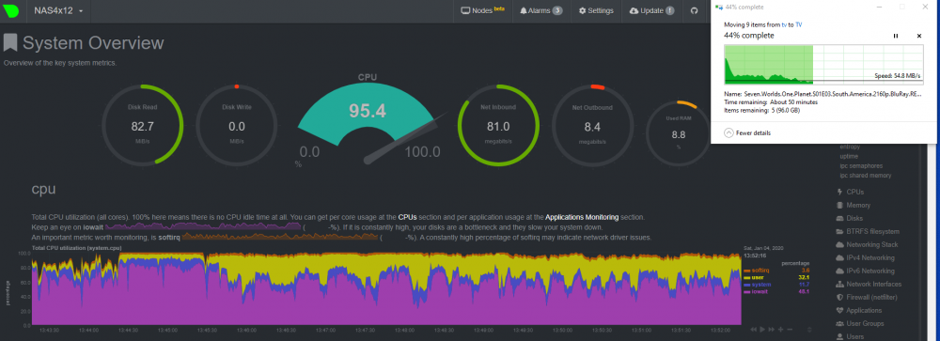This screenshot has width=940, height=341.
Task: Open Network Interfaces section in sidebar
Action: 868,284
